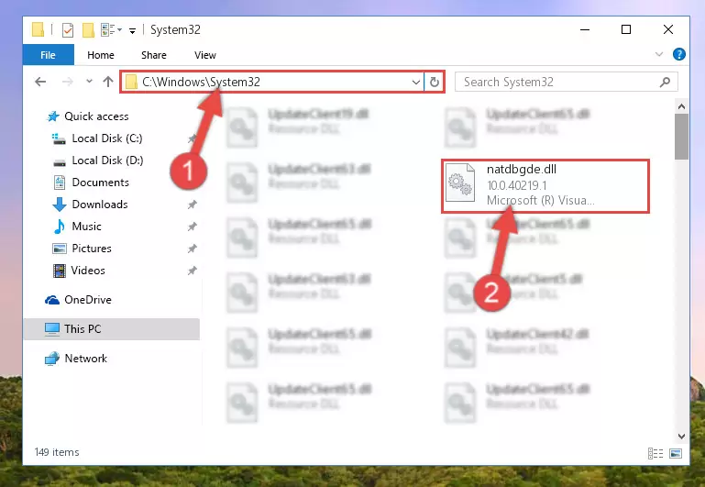Click the Search System32 field

566,82
